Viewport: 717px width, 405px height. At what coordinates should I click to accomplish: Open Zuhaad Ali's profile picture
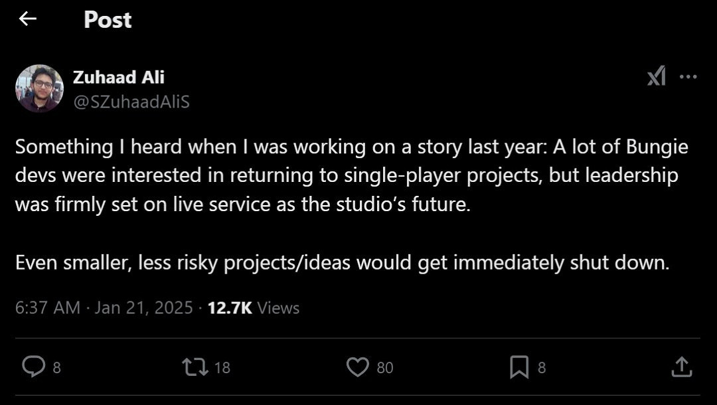click(x=39, y=88)
